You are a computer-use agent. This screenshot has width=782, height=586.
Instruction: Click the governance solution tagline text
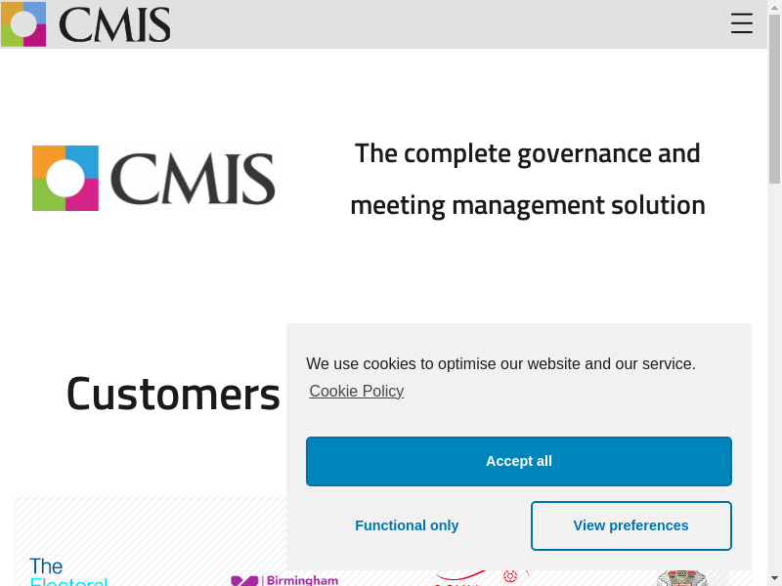[x=528, y=180]
